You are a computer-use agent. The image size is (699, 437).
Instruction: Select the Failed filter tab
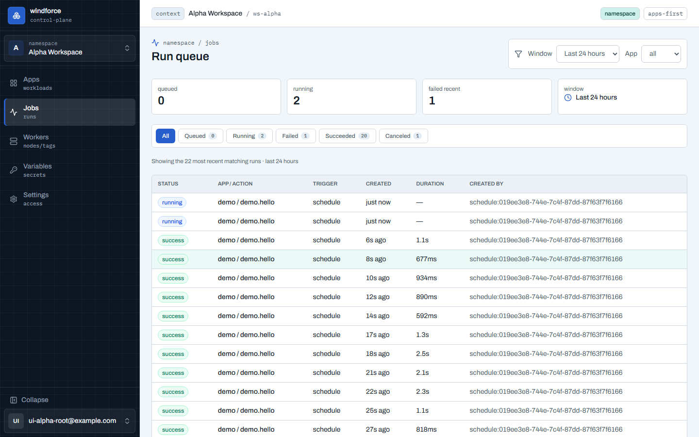[x=296, y=136]
